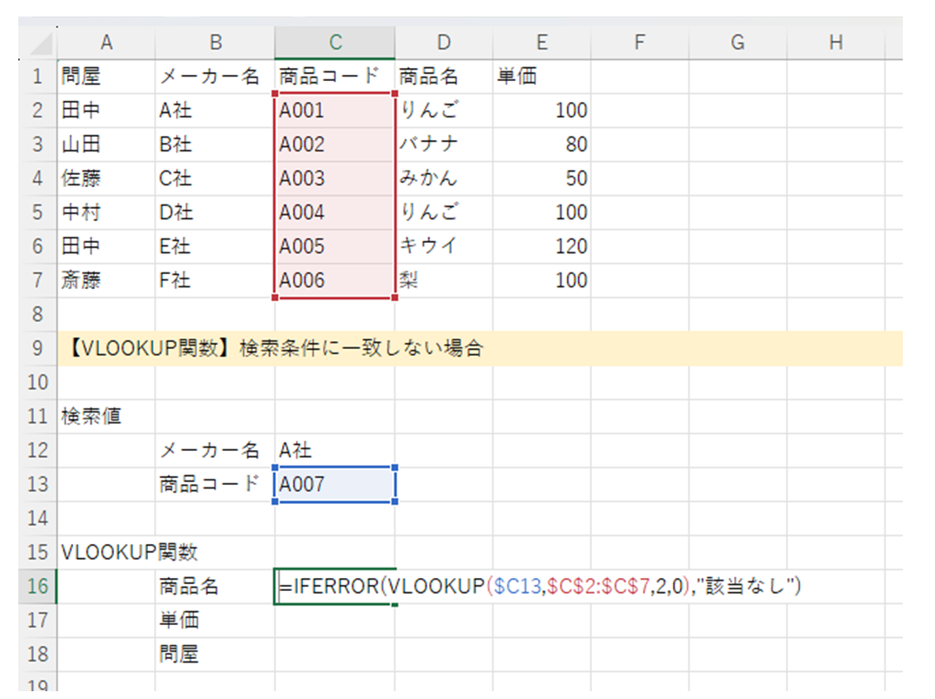Screen dimensions: 935x699
Task: Select cell with product code A003
Action: pos(335,178)
